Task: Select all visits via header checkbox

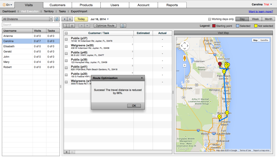Action: click(x=66, y=33)
